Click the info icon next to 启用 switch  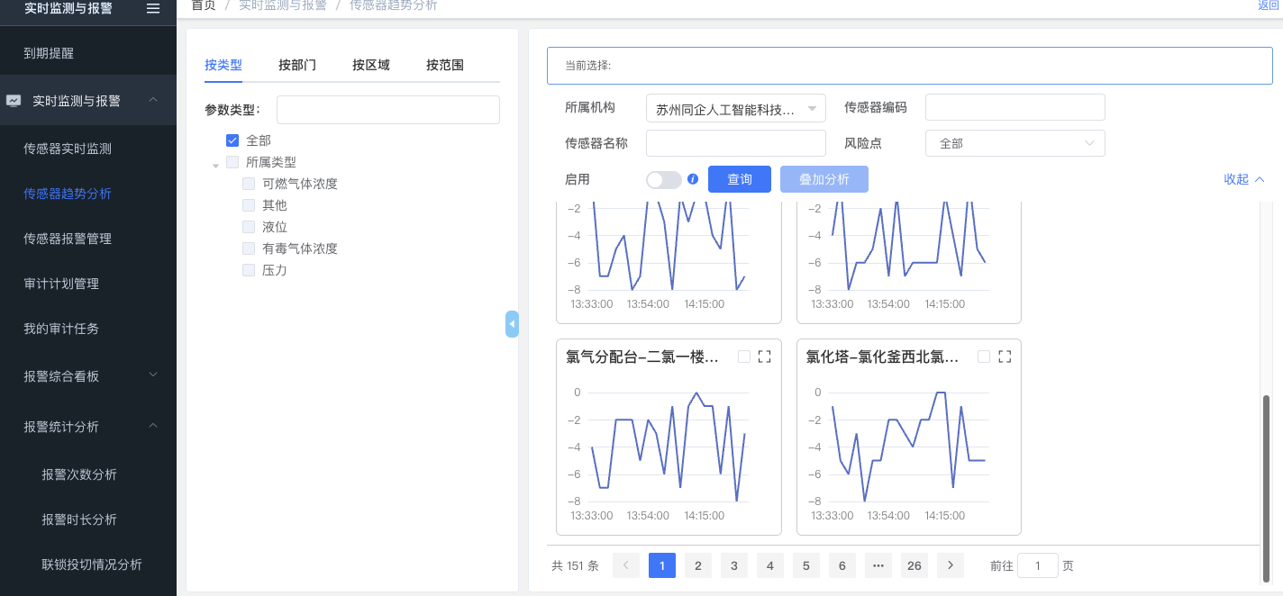(693, 179)
